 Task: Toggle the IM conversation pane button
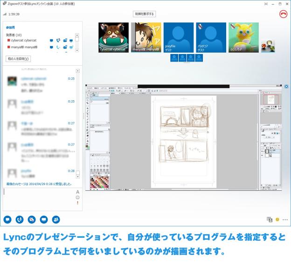coord(7,220)
